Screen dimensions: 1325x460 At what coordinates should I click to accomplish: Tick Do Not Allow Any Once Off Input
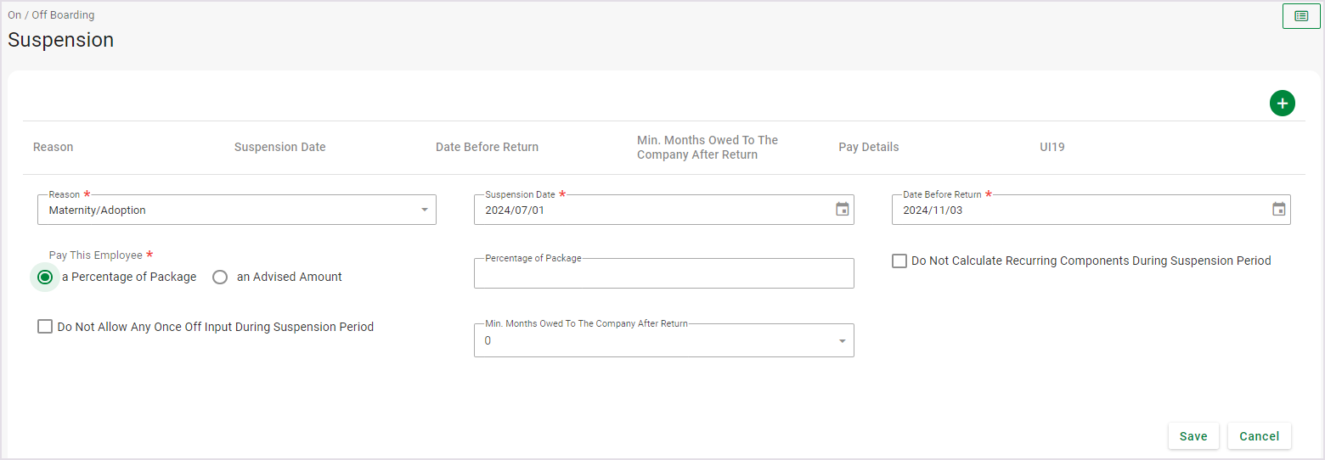(45, 327)
